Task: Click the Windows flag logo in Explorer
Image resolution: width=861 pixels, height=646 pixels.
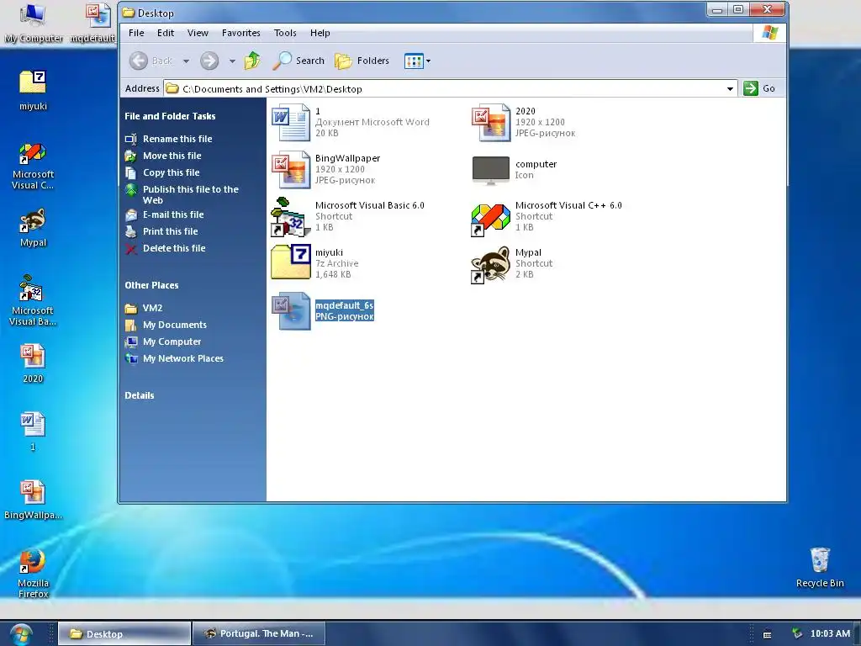Action: pos(770,33)
